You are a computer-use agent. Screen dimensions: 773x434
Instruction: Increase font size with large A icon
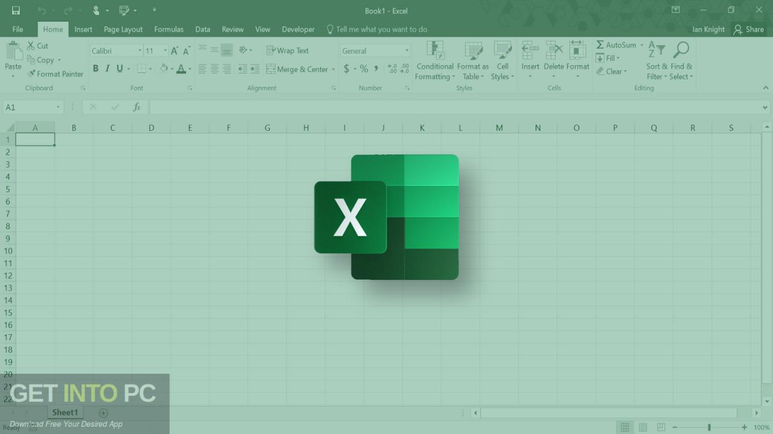tap(175, 51)
